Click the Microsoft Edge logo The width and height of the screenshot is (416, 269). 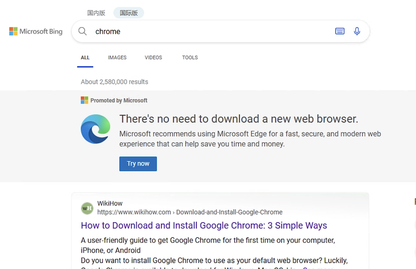tap(95, 129)
